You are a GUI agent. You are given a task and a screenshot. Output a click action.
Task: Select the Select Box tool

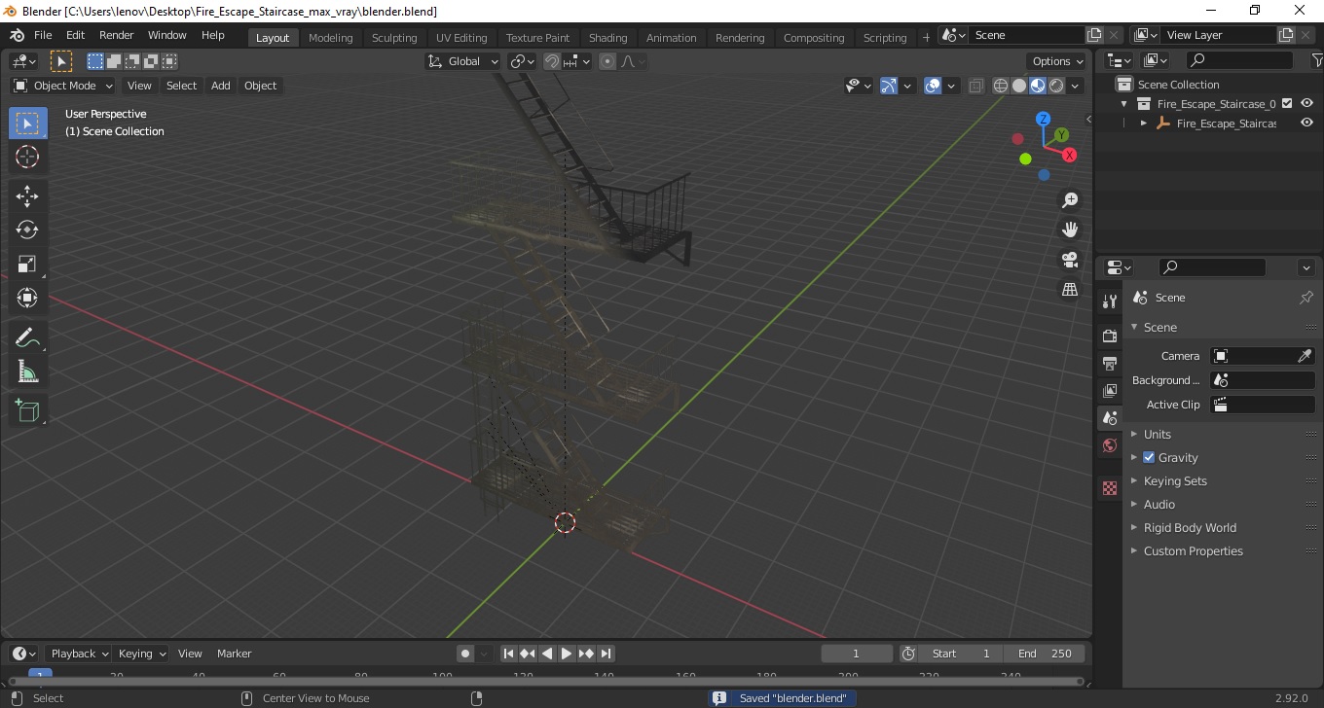pyautogui.click(x=27, y=124)
